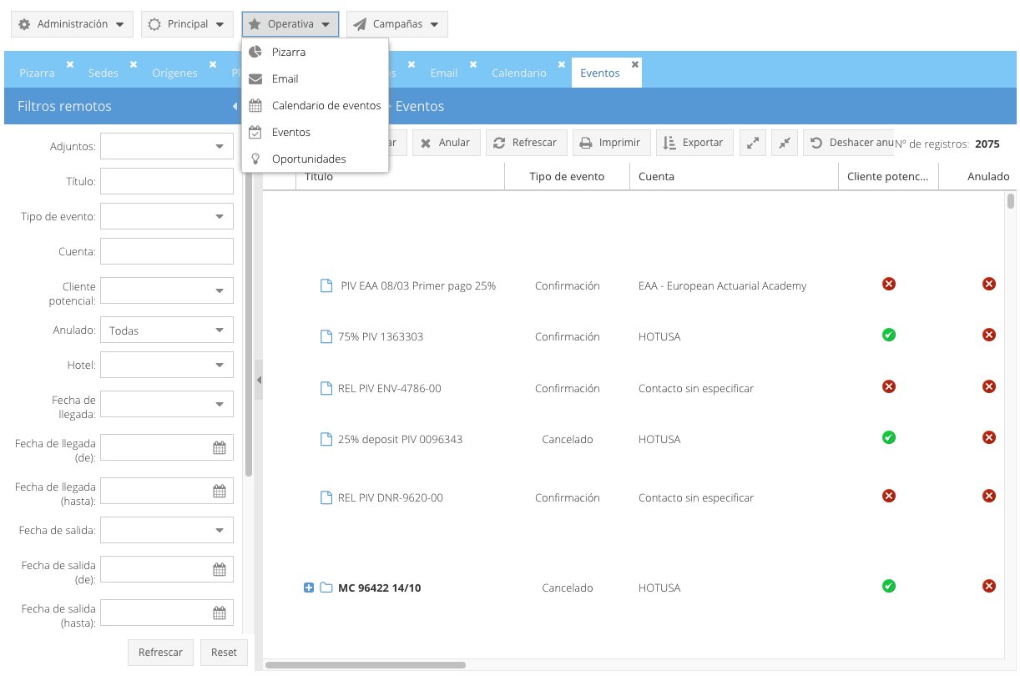The height and width of the screenshot is (676, 1020).
Task: Close the Calendario tab
Action: tap(562, 63)
